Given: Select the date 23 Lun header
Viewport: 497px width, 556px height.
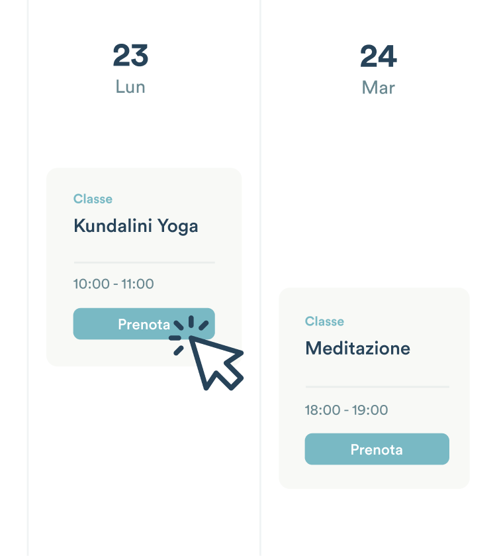Looking at the screenshot, I should point(130,70).
